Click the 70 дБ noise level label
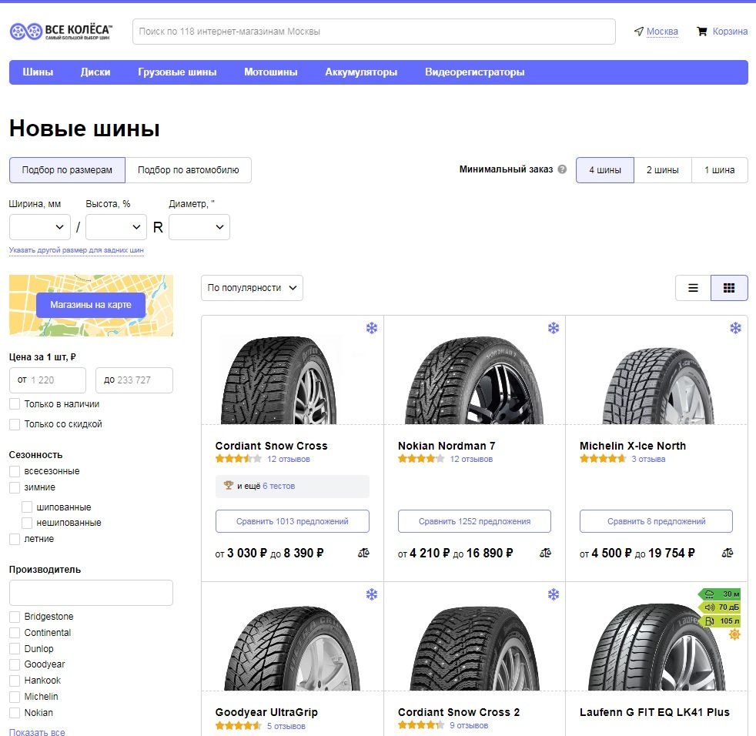756x736 pixels. [x=720, y=607]
